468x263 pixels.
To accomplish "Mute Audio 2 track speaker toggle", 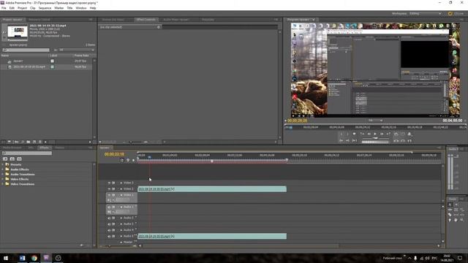I will [109, 218].
